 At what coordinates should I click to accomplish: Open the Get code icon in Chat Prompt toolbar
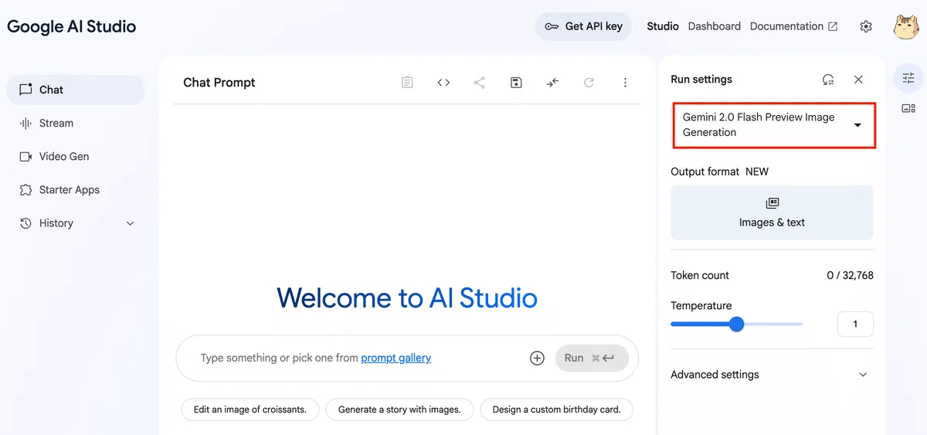(443, 83)
